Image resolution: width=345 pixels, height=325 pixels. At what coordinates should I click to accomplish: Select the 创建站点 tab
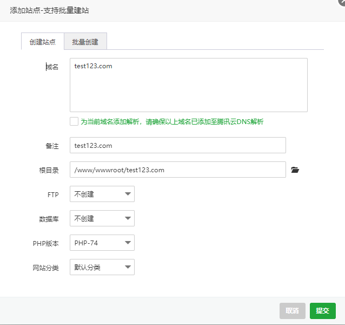click(x=43, y=42)
